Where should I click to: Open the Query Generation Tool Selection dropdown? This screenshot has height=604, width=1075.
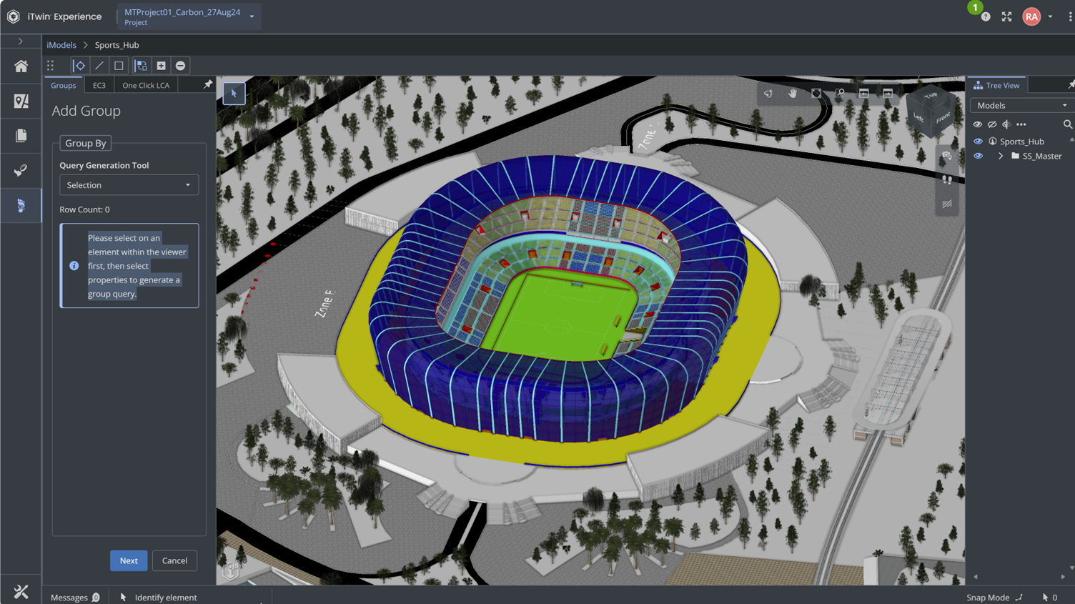(129, 185)
